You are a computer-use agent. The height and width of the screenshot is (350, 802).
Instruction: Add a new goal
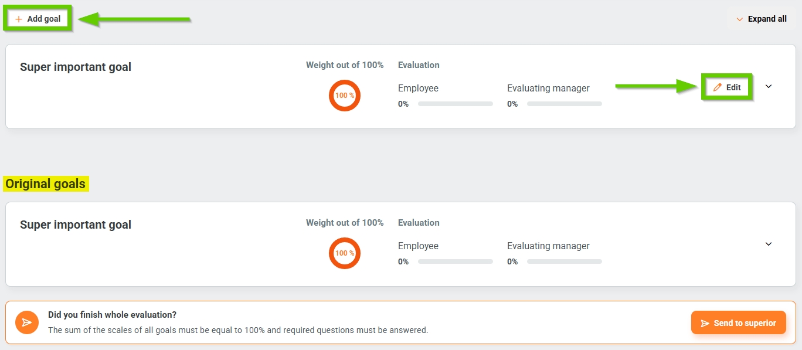[x=38, y=19]
